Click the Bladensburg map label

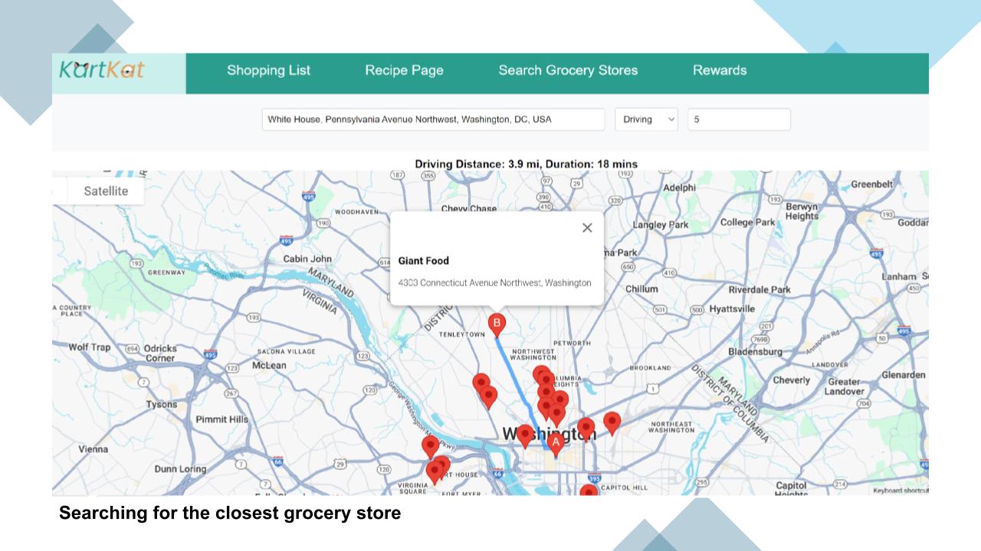coord(755,351)
